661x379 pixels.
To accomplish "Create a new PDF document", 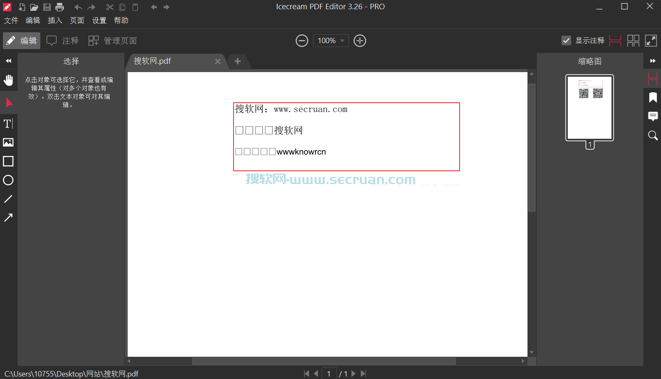I will point(22,7).
